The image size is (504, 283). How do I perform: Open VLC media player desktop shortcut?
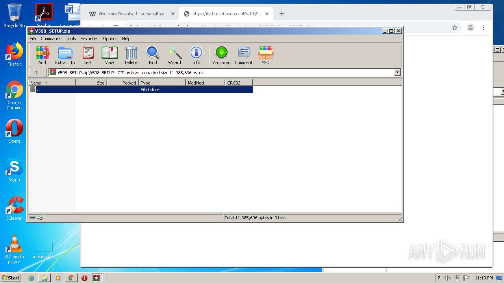coord(14,249)
